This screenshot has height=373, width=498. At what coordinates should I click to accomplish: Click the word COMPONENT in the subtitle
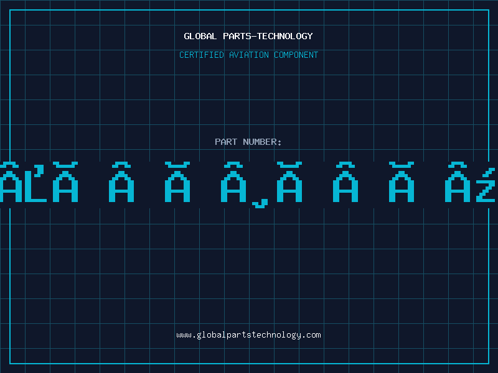[296, 55]
